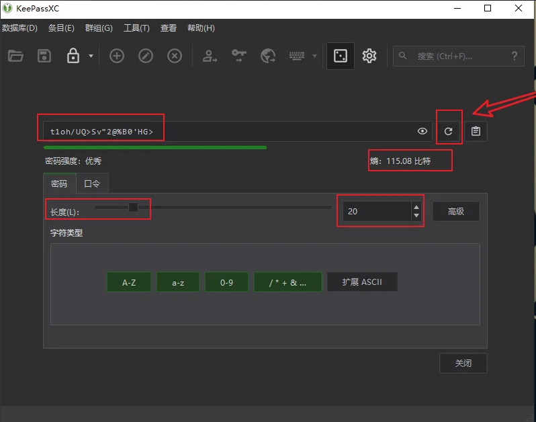Click the length slider handle
The height and width of the screenshot is (422, 536).
(133, 207)
